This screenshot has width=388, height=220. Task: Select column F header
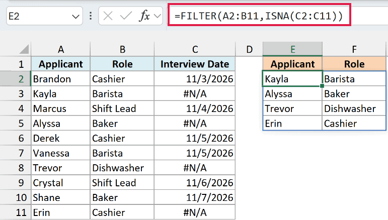point(354,49)
